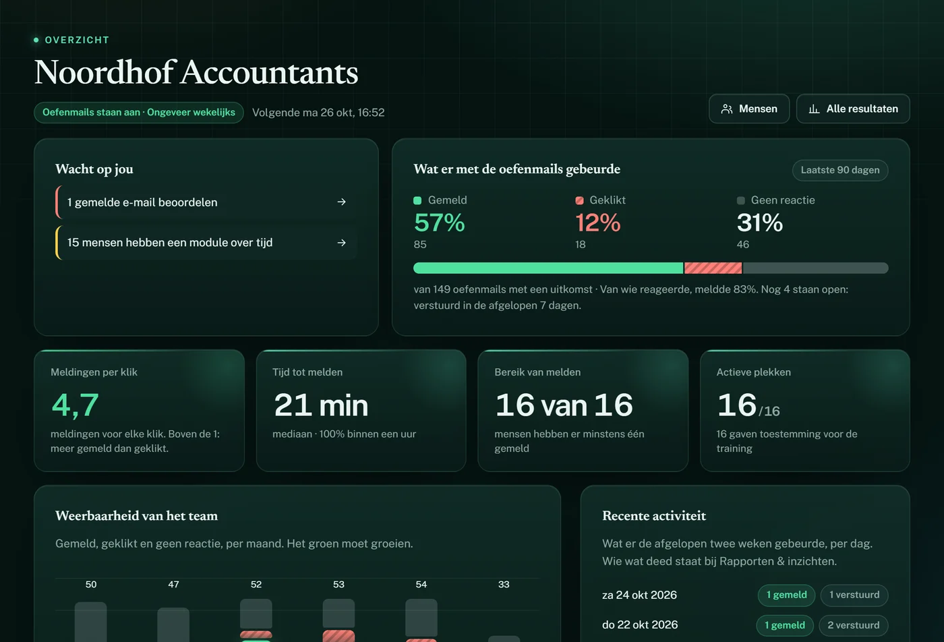Click the red Geklikt segment of progress bar

click(713, 268)
